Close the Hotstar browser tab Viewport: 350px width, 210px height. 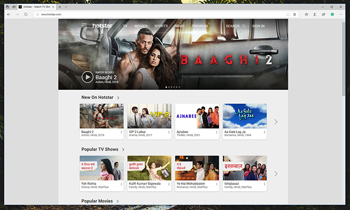tap(53, 7)
